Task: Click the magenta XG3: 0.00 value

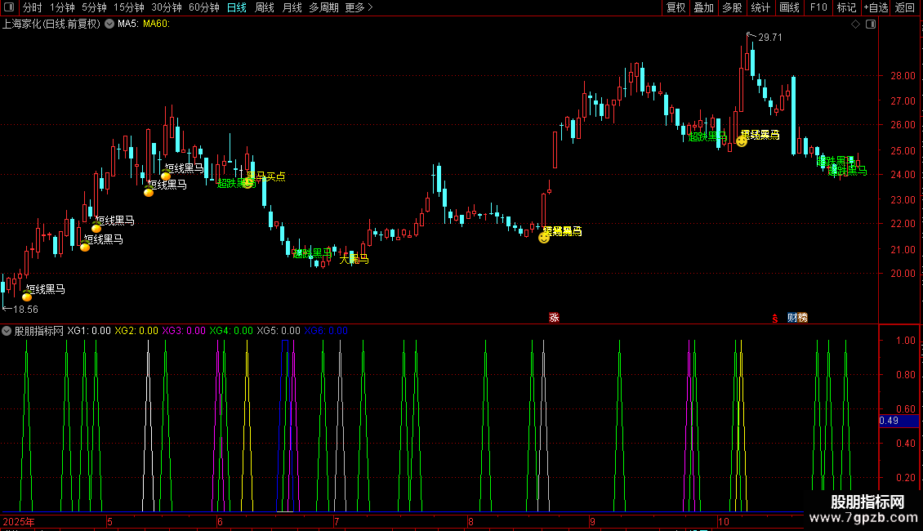Action: point(184,331)
